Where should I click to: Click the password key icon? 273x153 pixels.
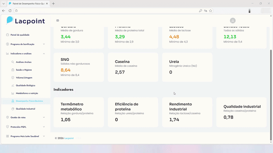click(x=200, y=11)
